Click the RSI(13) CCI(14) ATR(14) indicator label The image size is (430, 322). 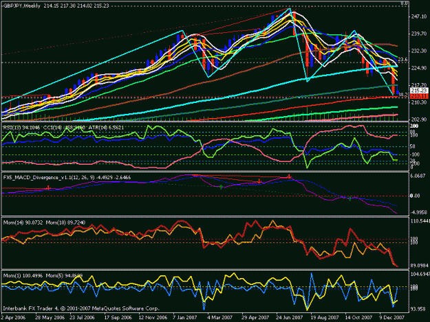click(x=63, y=128)
